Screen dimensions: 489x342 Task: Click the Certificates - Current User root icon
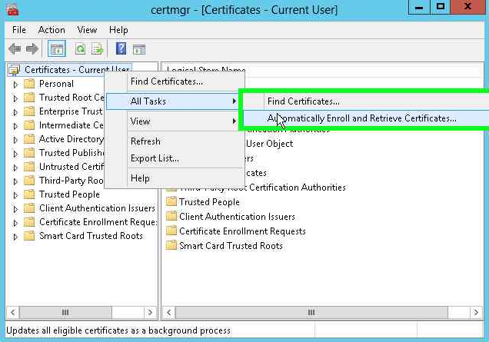[14, 70]
